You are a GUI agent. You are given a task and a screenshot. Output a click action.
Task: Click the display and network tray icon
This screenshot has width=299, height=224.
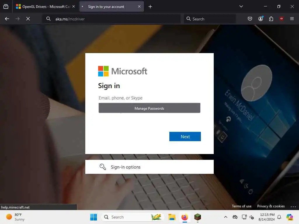coord(244,217)
